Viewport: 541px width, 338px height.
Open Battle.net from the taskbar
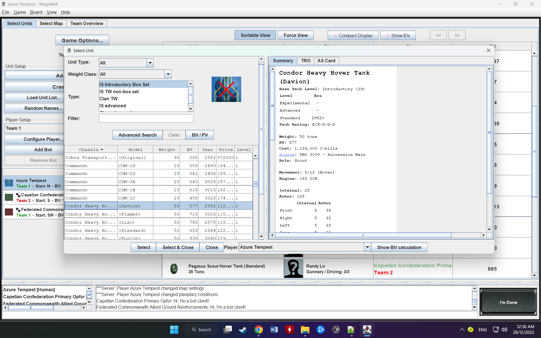[320, 330]
